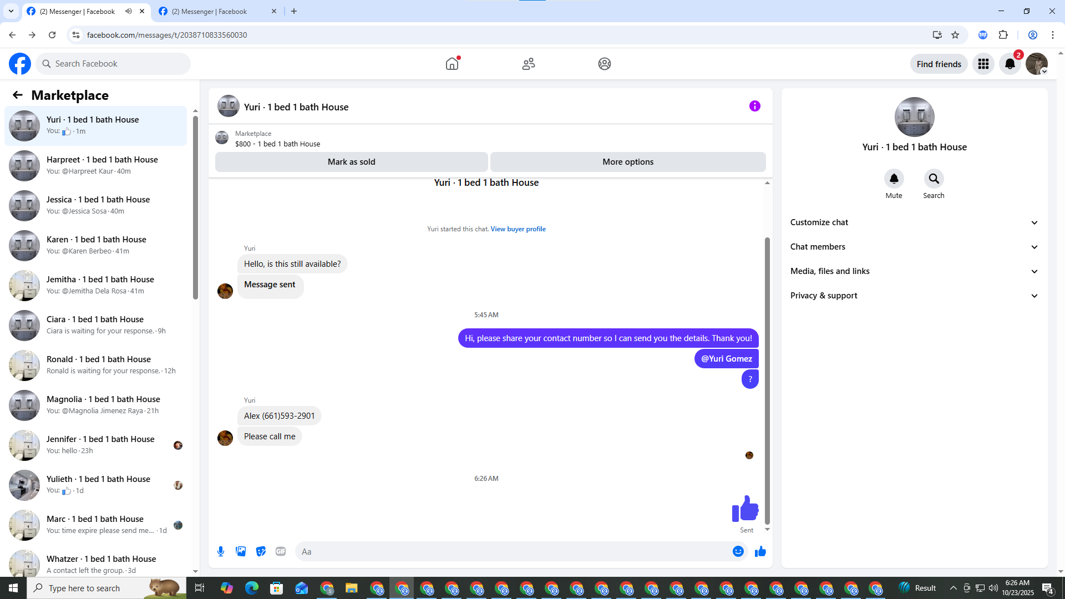This screenshot has height=599, width=1065.
Task: Expand the Chat members section
Action: coord(914,247)
